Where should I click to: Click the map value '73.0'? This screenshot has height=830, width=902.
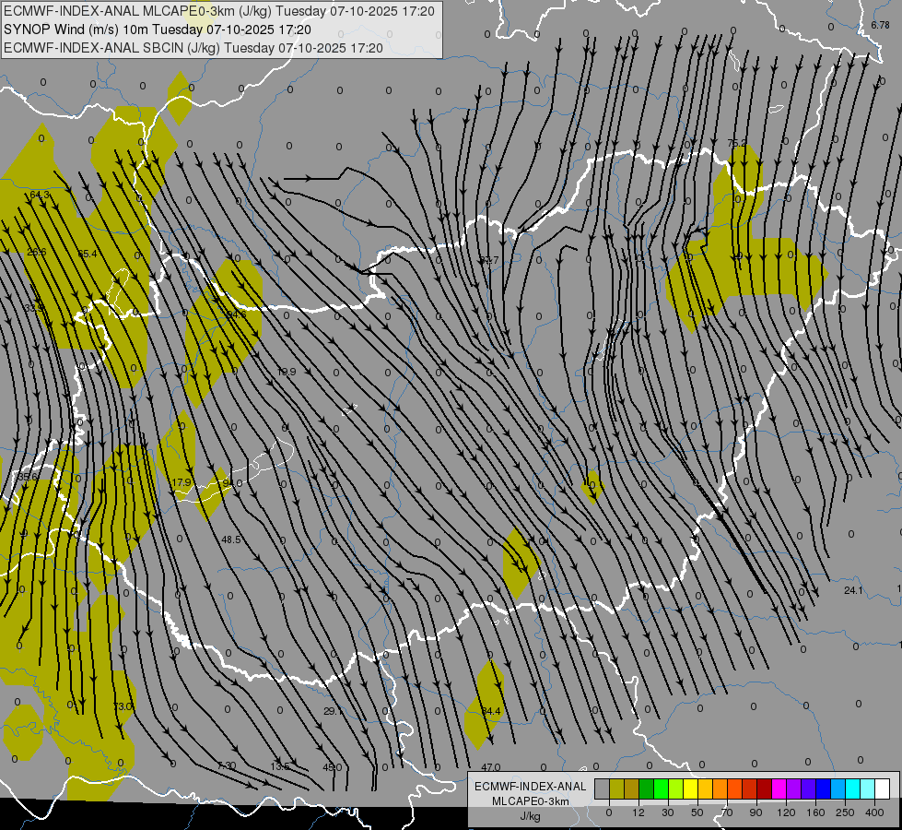[123, 706]
